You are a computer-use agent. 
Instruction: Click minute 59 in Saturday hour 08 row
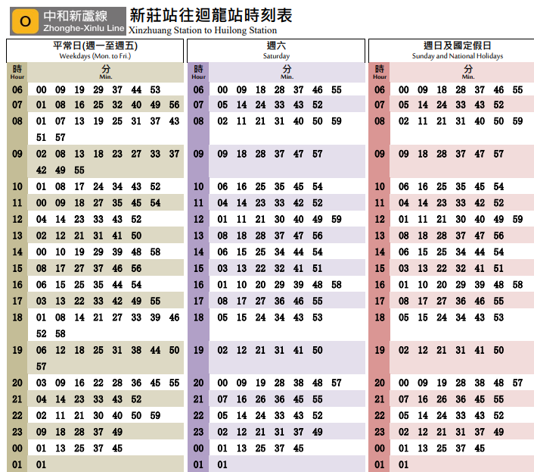point(337,121)
